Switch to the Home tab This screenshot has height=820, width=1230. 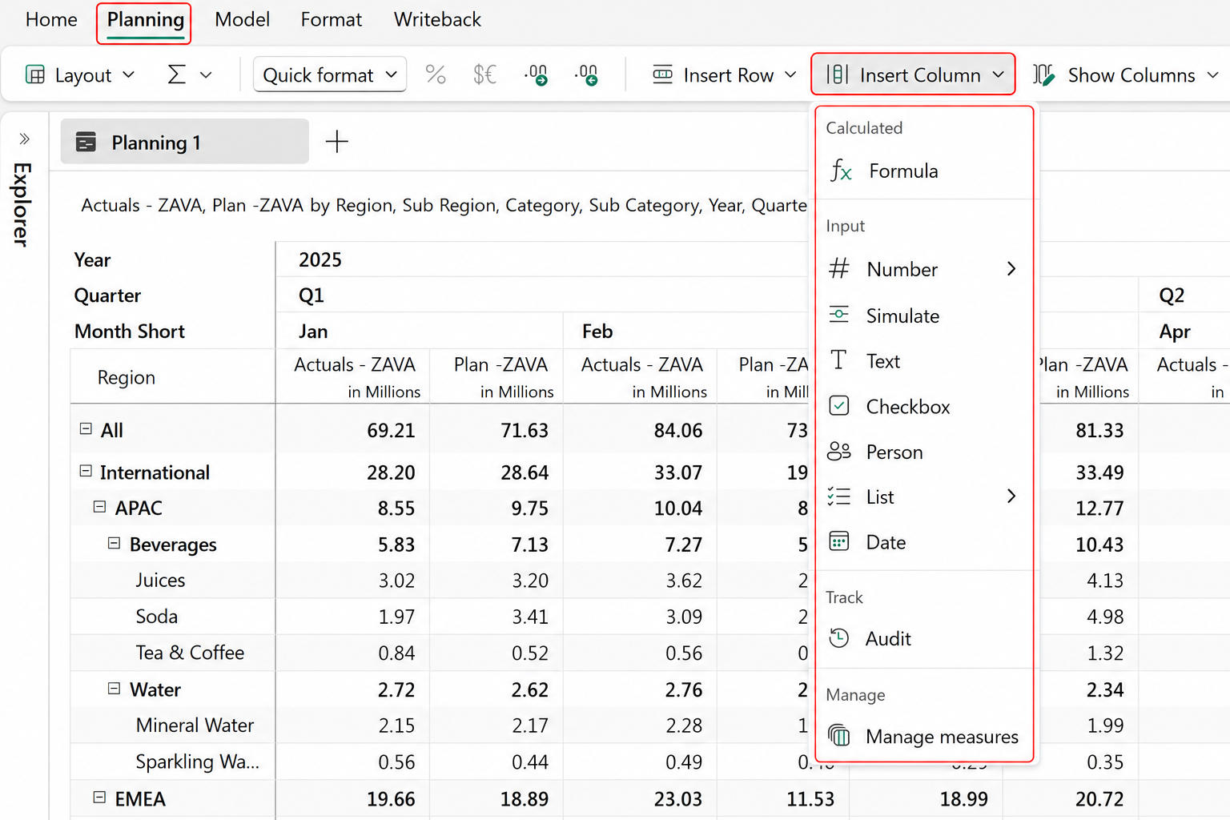tap(51, 19)
